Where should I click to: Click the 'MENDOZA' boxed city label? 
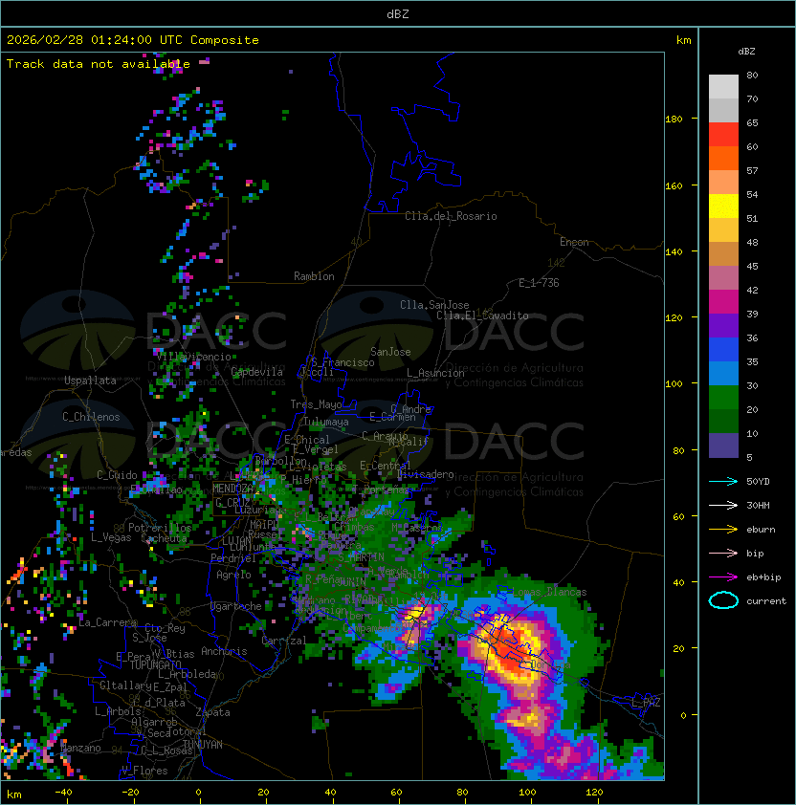pos(232,489)
